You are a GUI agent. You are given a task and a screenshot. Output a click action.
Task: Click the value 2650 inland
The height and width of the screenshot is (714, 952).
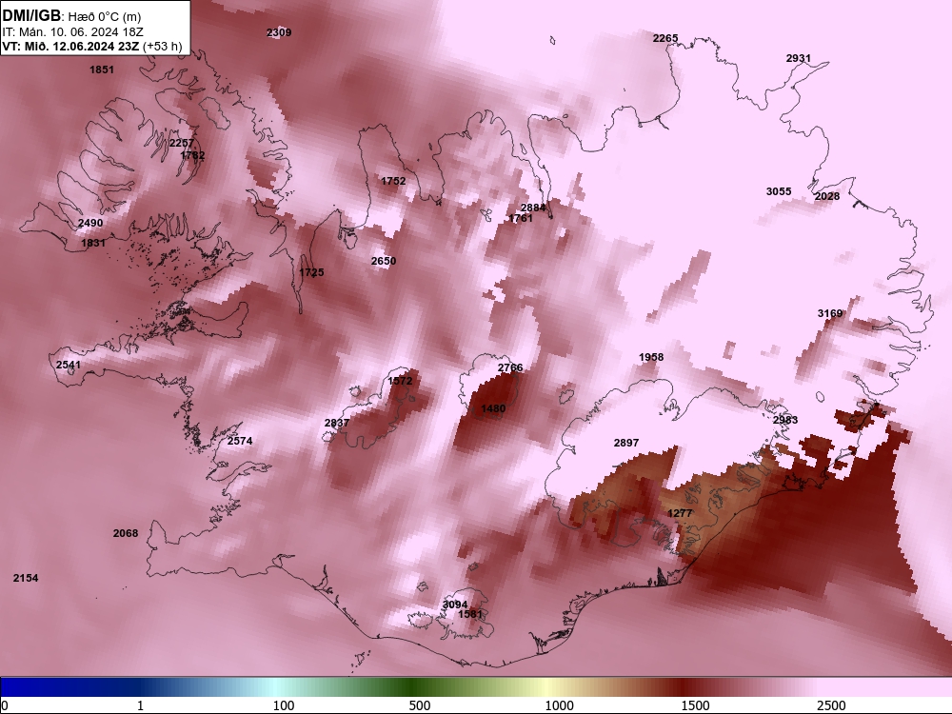[384, 261]
